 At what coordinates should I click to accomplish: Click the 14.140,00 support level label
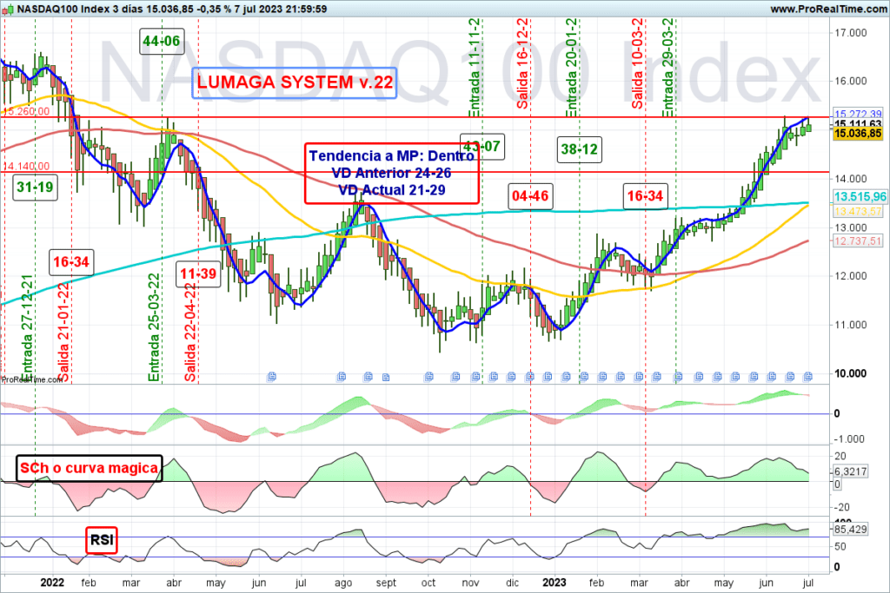click(26, 166)
